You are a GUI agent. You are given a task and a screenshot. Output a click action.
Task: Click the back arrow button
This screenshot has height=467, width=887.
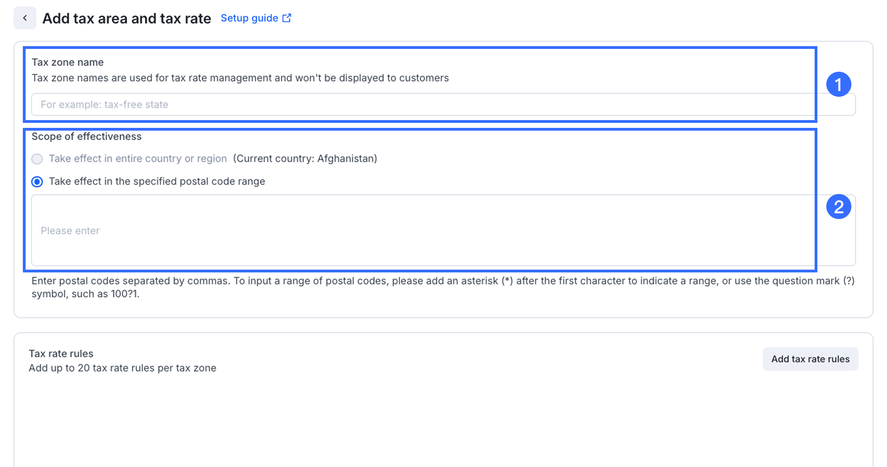[x=25, y=18]
